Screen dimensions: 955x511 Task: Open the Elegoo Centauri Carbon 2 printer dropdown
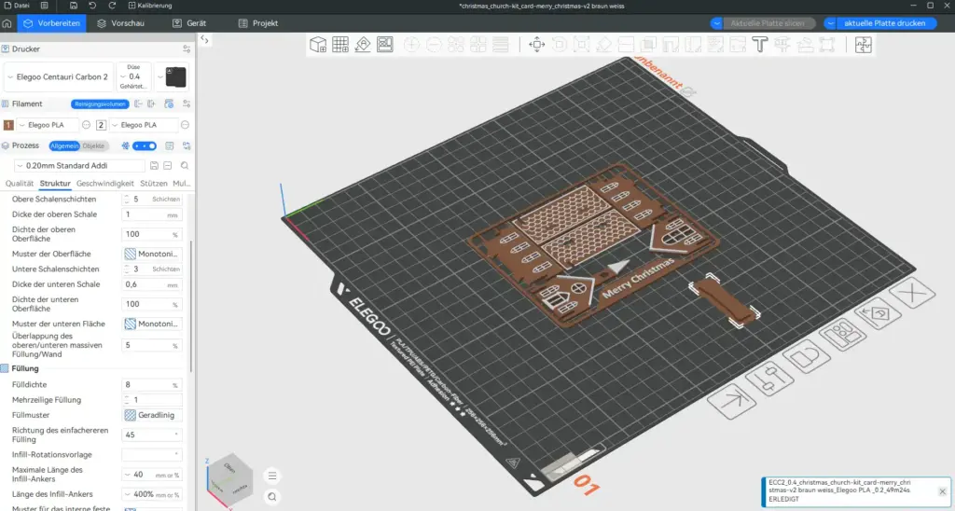[x=59, y=77]
